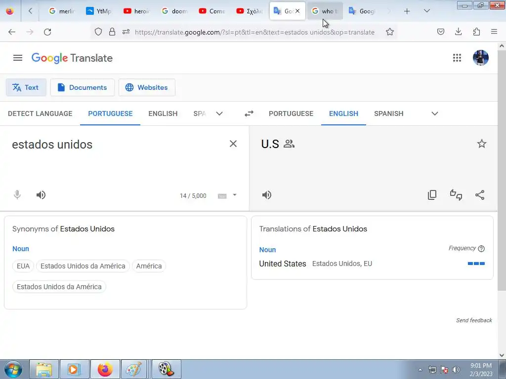The width and height of the screenshot is (506, 379).
Task: Click the América synonym chip
Action: [149, 266]
